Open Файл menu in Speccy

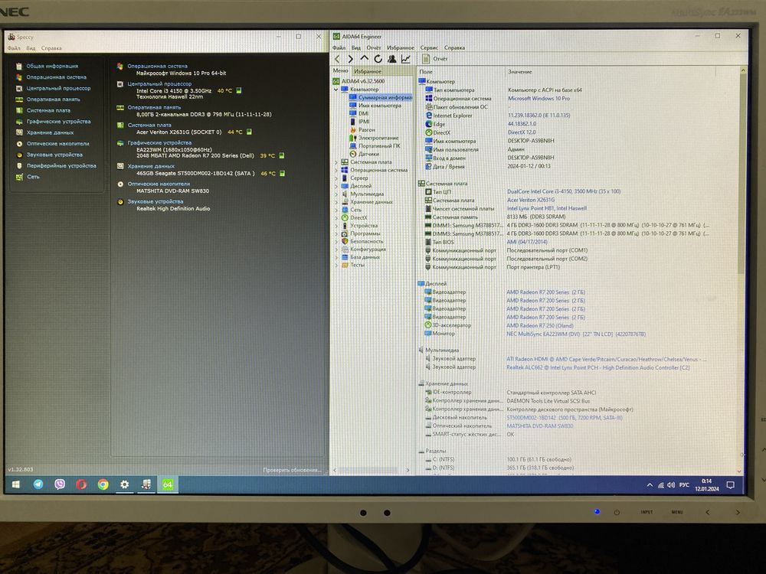tap(14, 48)
